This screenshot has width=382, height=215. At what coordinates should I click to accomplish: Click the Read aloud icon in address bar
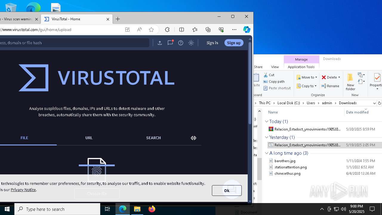(x=139, y=30)
